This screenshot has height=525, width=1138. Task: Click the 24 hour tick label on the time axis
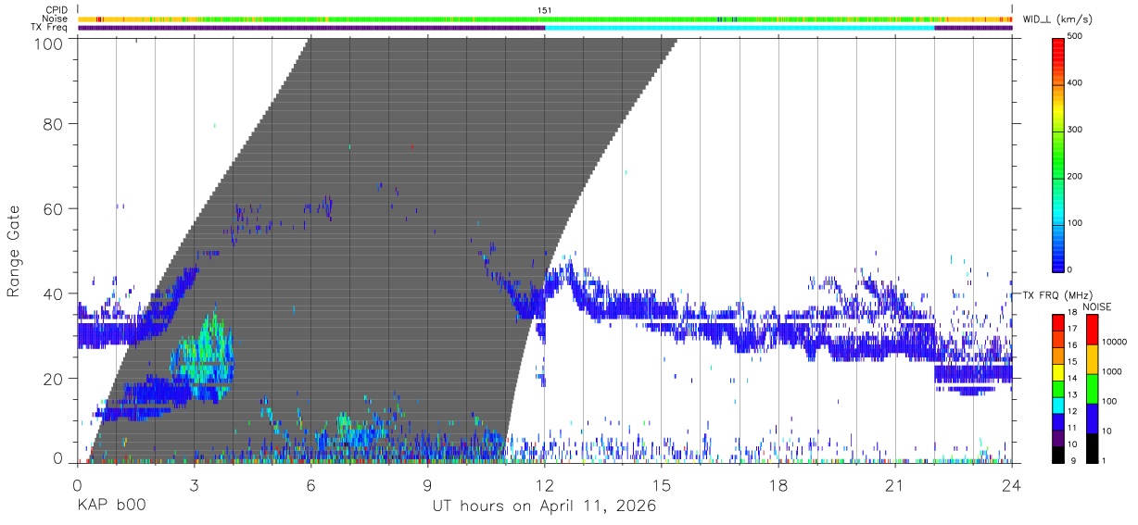click(x=1012, y=485)
